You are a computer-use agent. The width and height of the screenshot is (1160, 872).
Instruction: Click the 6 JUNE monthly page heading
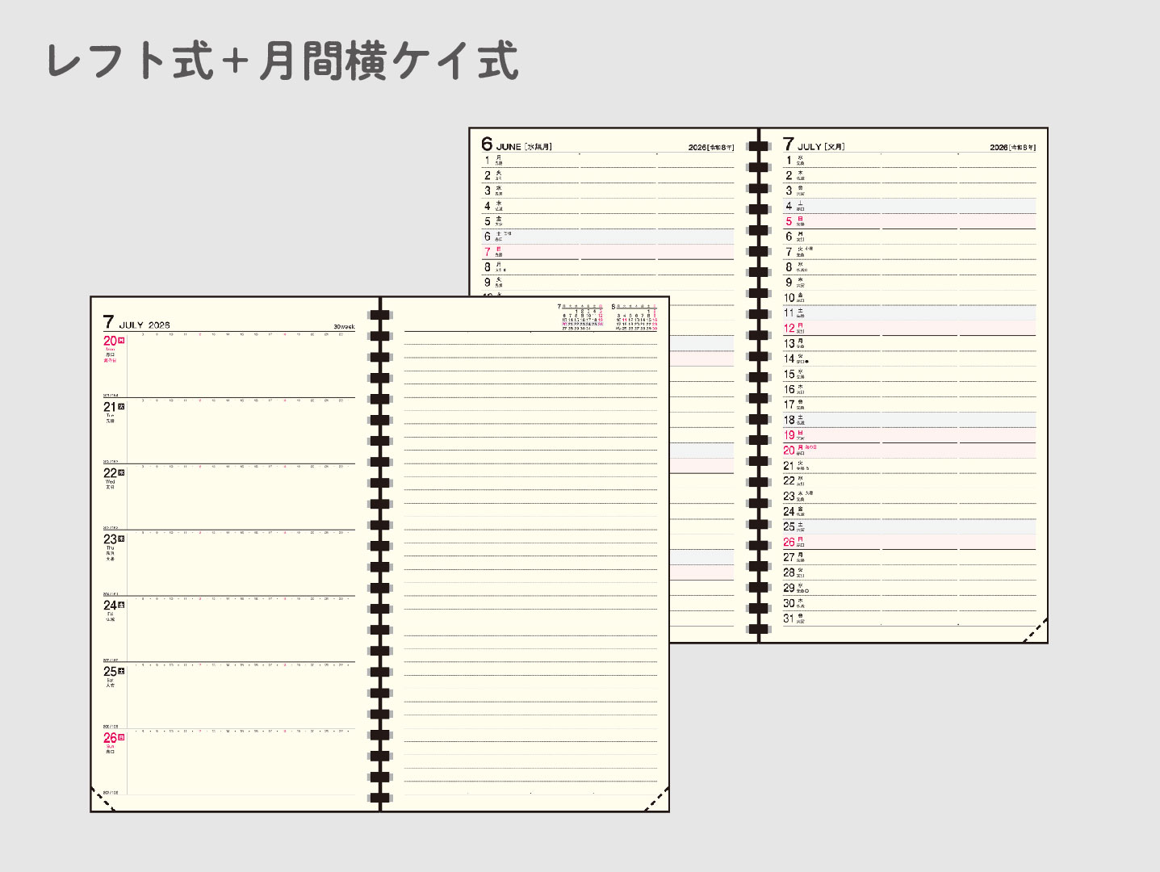[x=517, y=145]
